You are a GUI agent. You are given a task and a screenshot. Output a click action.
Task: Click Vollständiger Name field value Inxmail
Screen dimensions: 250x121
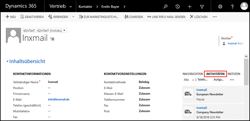[53, 82]
